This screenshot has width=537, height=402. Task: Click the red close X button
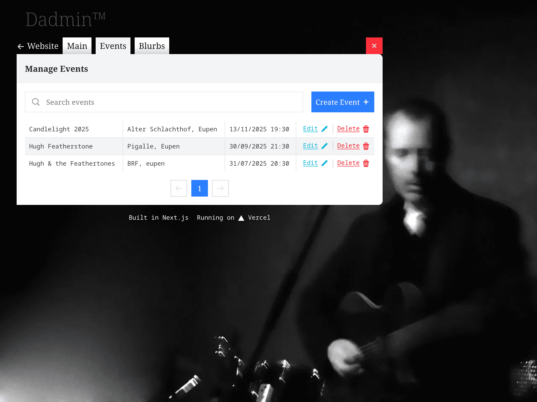pyautogui.click(x=374, y=46)
